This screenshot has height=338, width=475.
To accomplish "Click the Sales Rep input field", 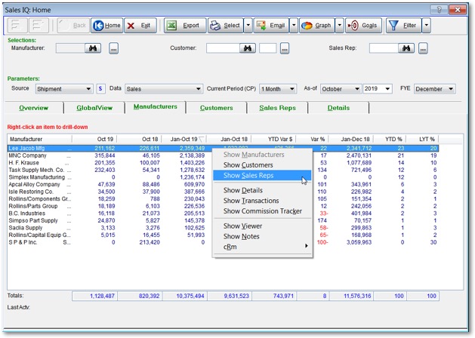I will (384, 48).
